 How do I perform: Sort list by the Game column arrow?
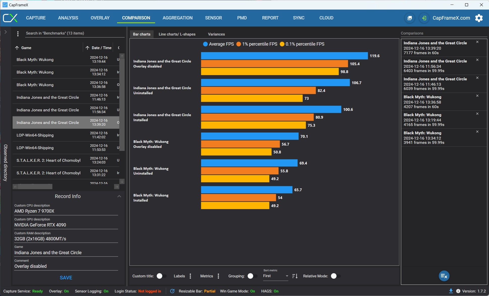click(x=17, y=48)
